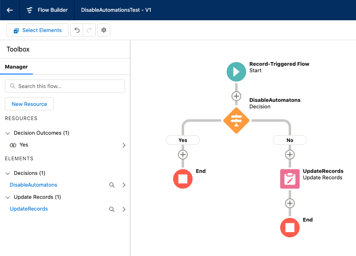Screen dimensions: 356x256
Task: Click the back arrow in header
Action: coord(10,10)
